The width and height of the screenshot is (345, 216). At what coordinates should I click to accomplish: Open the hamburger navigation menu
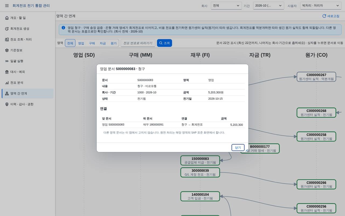click(x=7, y=6)
